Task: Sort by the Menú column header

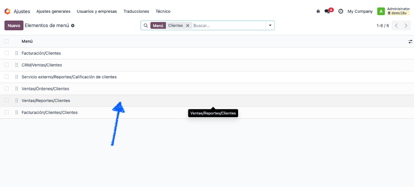Action: click(x=27, y=42)
